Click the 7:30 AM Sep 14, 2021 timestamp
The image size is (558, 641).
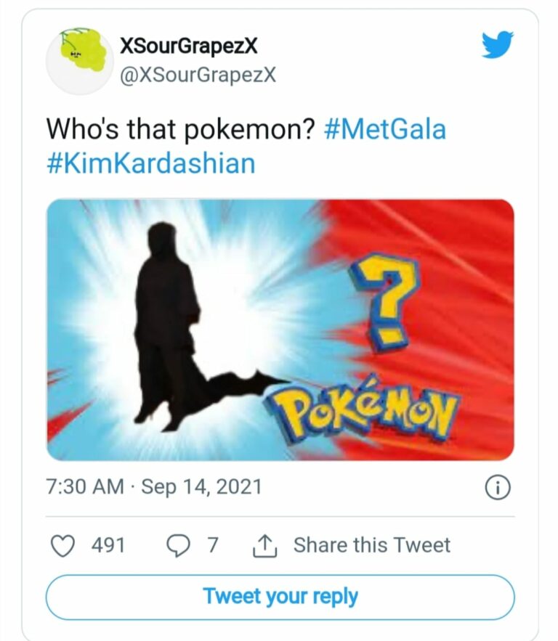coord(154,486)
